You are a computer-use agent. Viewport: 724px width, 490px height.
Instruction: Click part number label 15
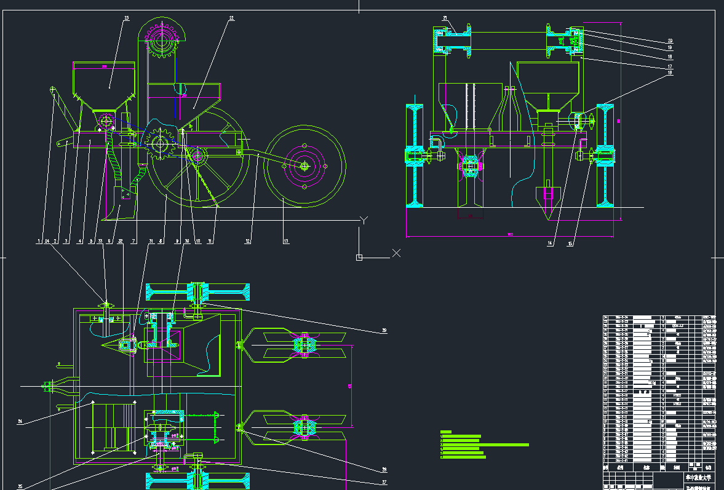tap(570, 243)
